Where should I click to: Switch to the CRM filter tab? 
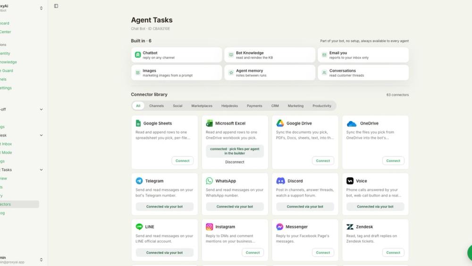click(275, 106)
